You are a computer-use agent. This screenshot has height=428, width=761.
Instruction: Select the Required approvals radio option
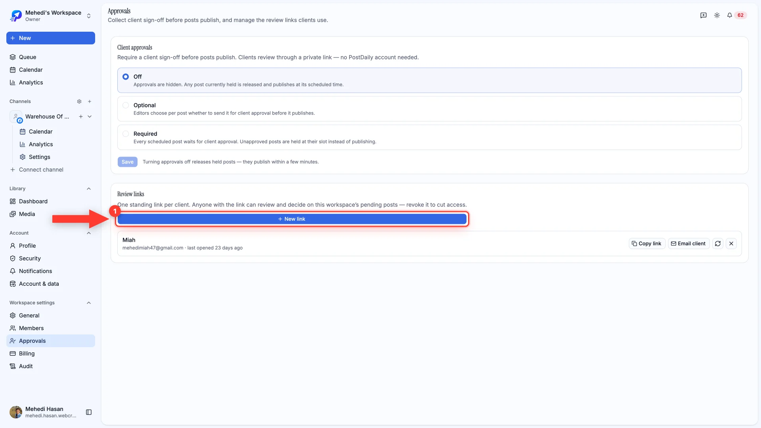[126, 134]
